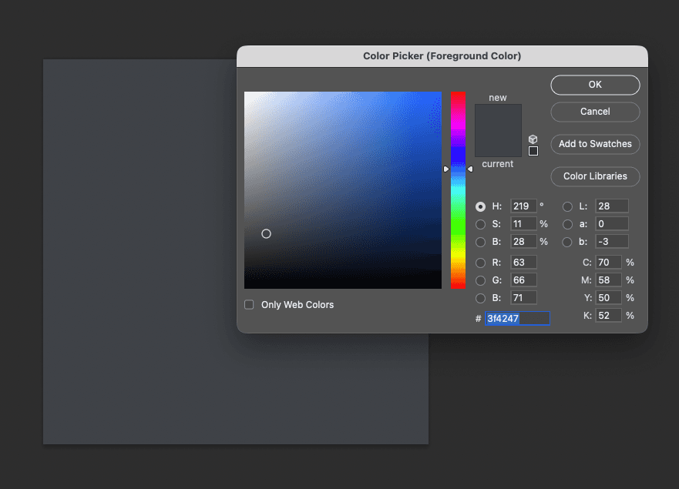Screen dimensions: 679x489
Task: Click the left hue slider arrow handle
Action: [x=446, y=169]
